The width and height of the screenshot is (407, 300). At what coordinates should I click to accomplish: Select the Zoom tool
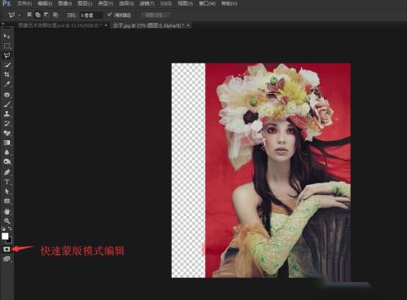tap(7, 221)
